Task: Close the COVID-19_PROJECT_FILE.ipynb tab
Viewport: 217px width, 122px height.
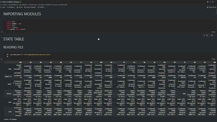Action: tap(20, 2)
